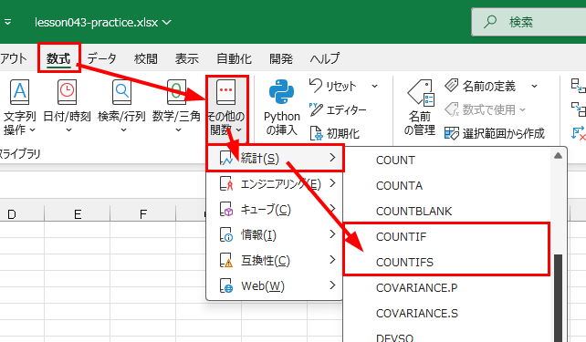Expand the 情報(I) submenu arrow
This screenshot has height=342, width=586.
click(332, 234)
